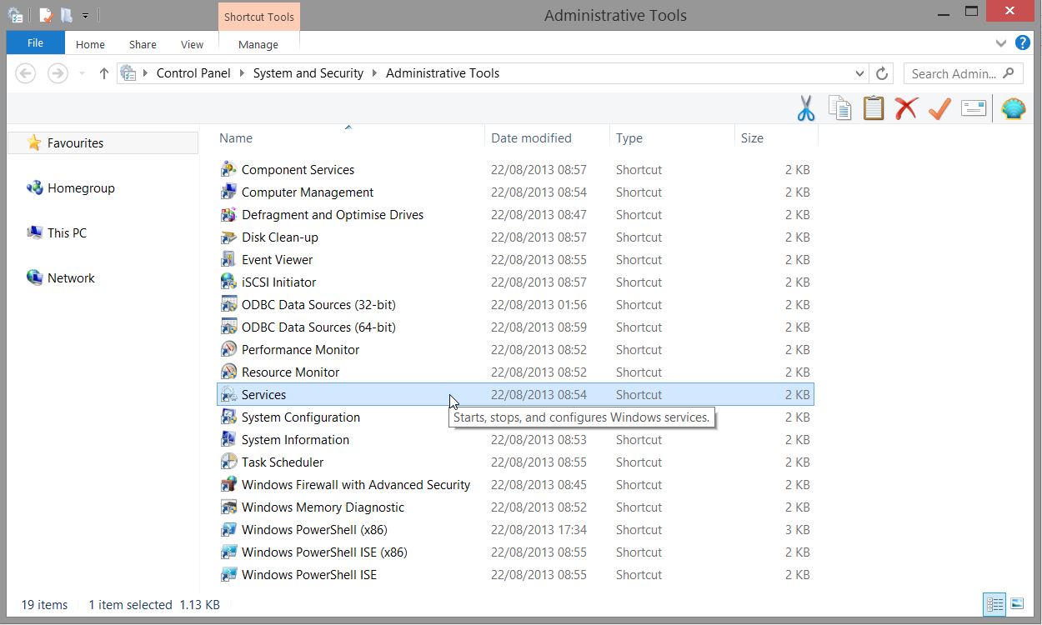Open the File menu
Viewport: 1042px width, 625px height.
35,43
